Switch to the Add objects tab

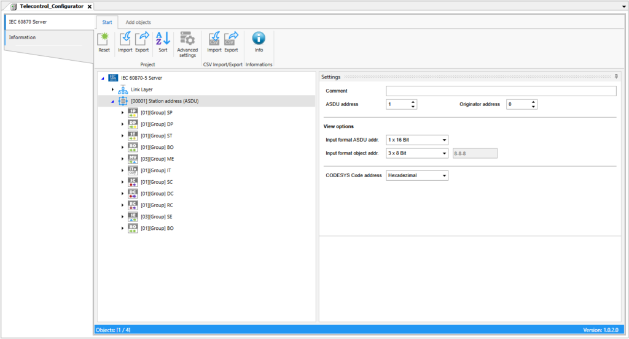(138, 22)
